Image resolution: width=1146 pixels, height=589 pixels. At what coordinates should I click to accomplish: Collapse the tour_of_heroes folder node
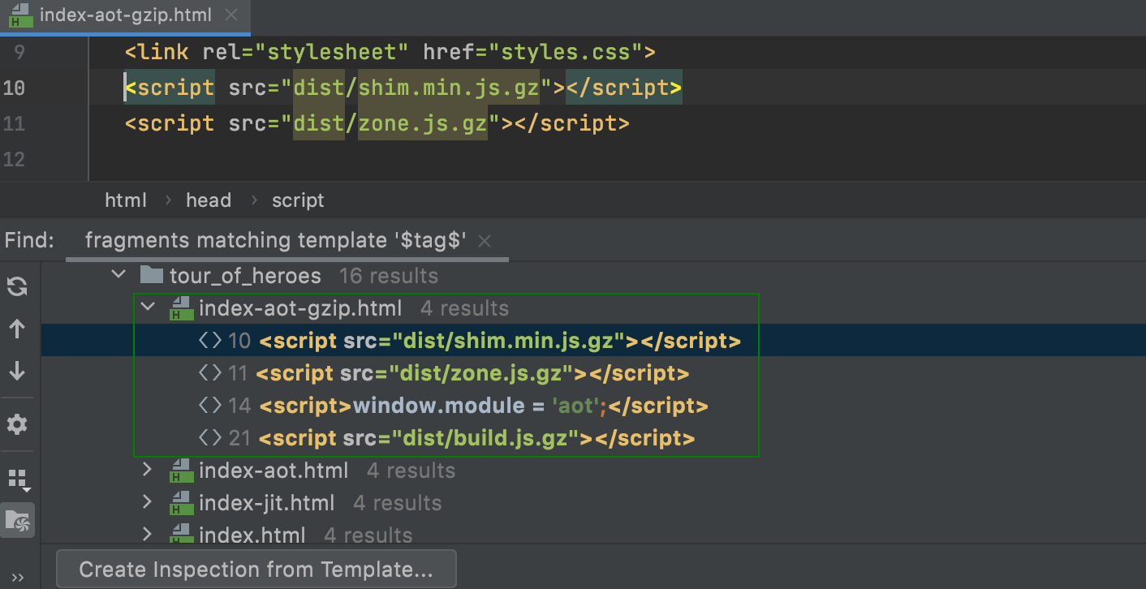pyautogui.click(x=118, y=273)
